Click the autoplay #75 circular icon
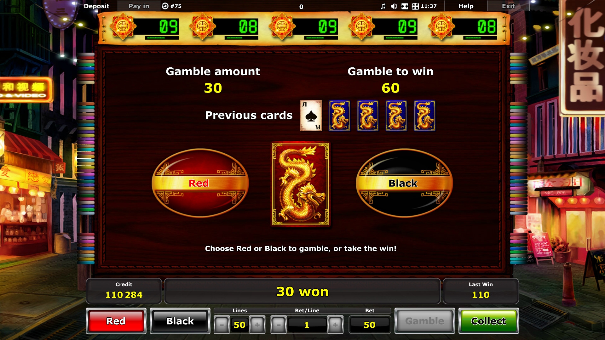The height and width of the screenshot is (340, 605). 165,6
